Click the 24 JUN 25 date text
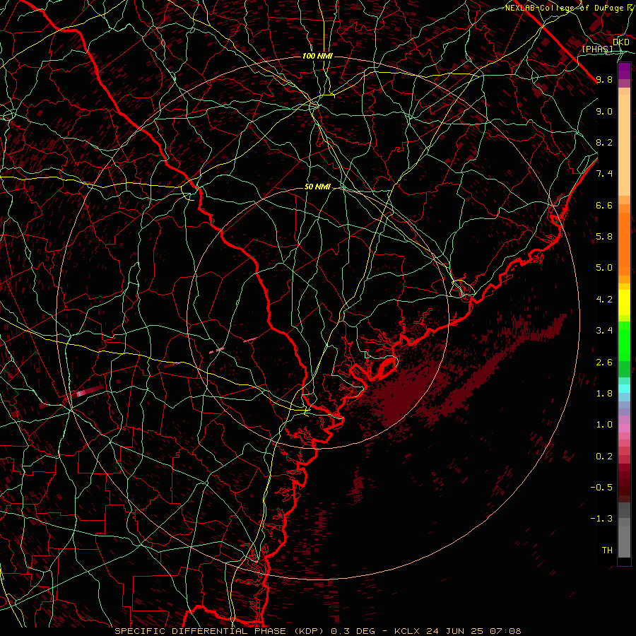The height and width of the screenshot is (636, 636). pos(453,631)
